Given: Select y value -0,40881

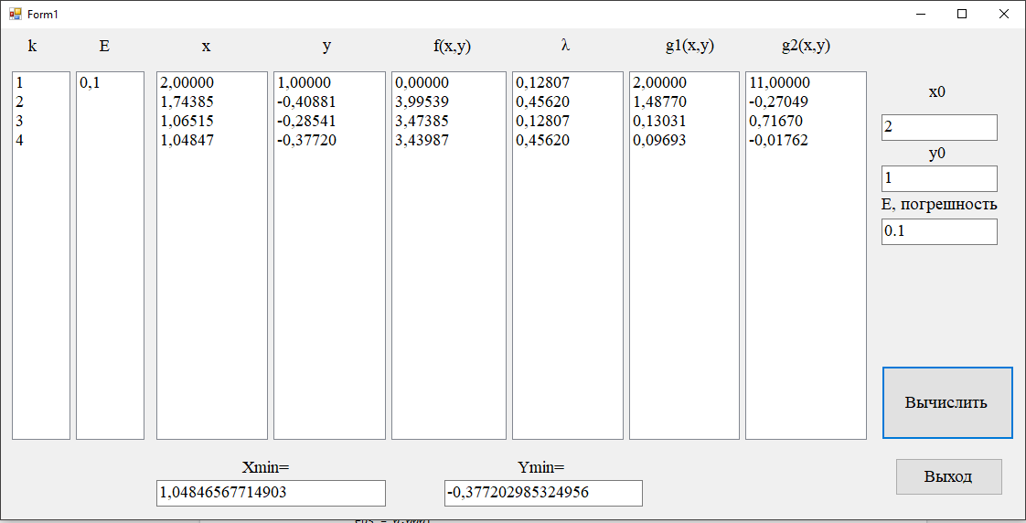Looking at the screenshot, I should pyautogui.click(x=329, y=101).
